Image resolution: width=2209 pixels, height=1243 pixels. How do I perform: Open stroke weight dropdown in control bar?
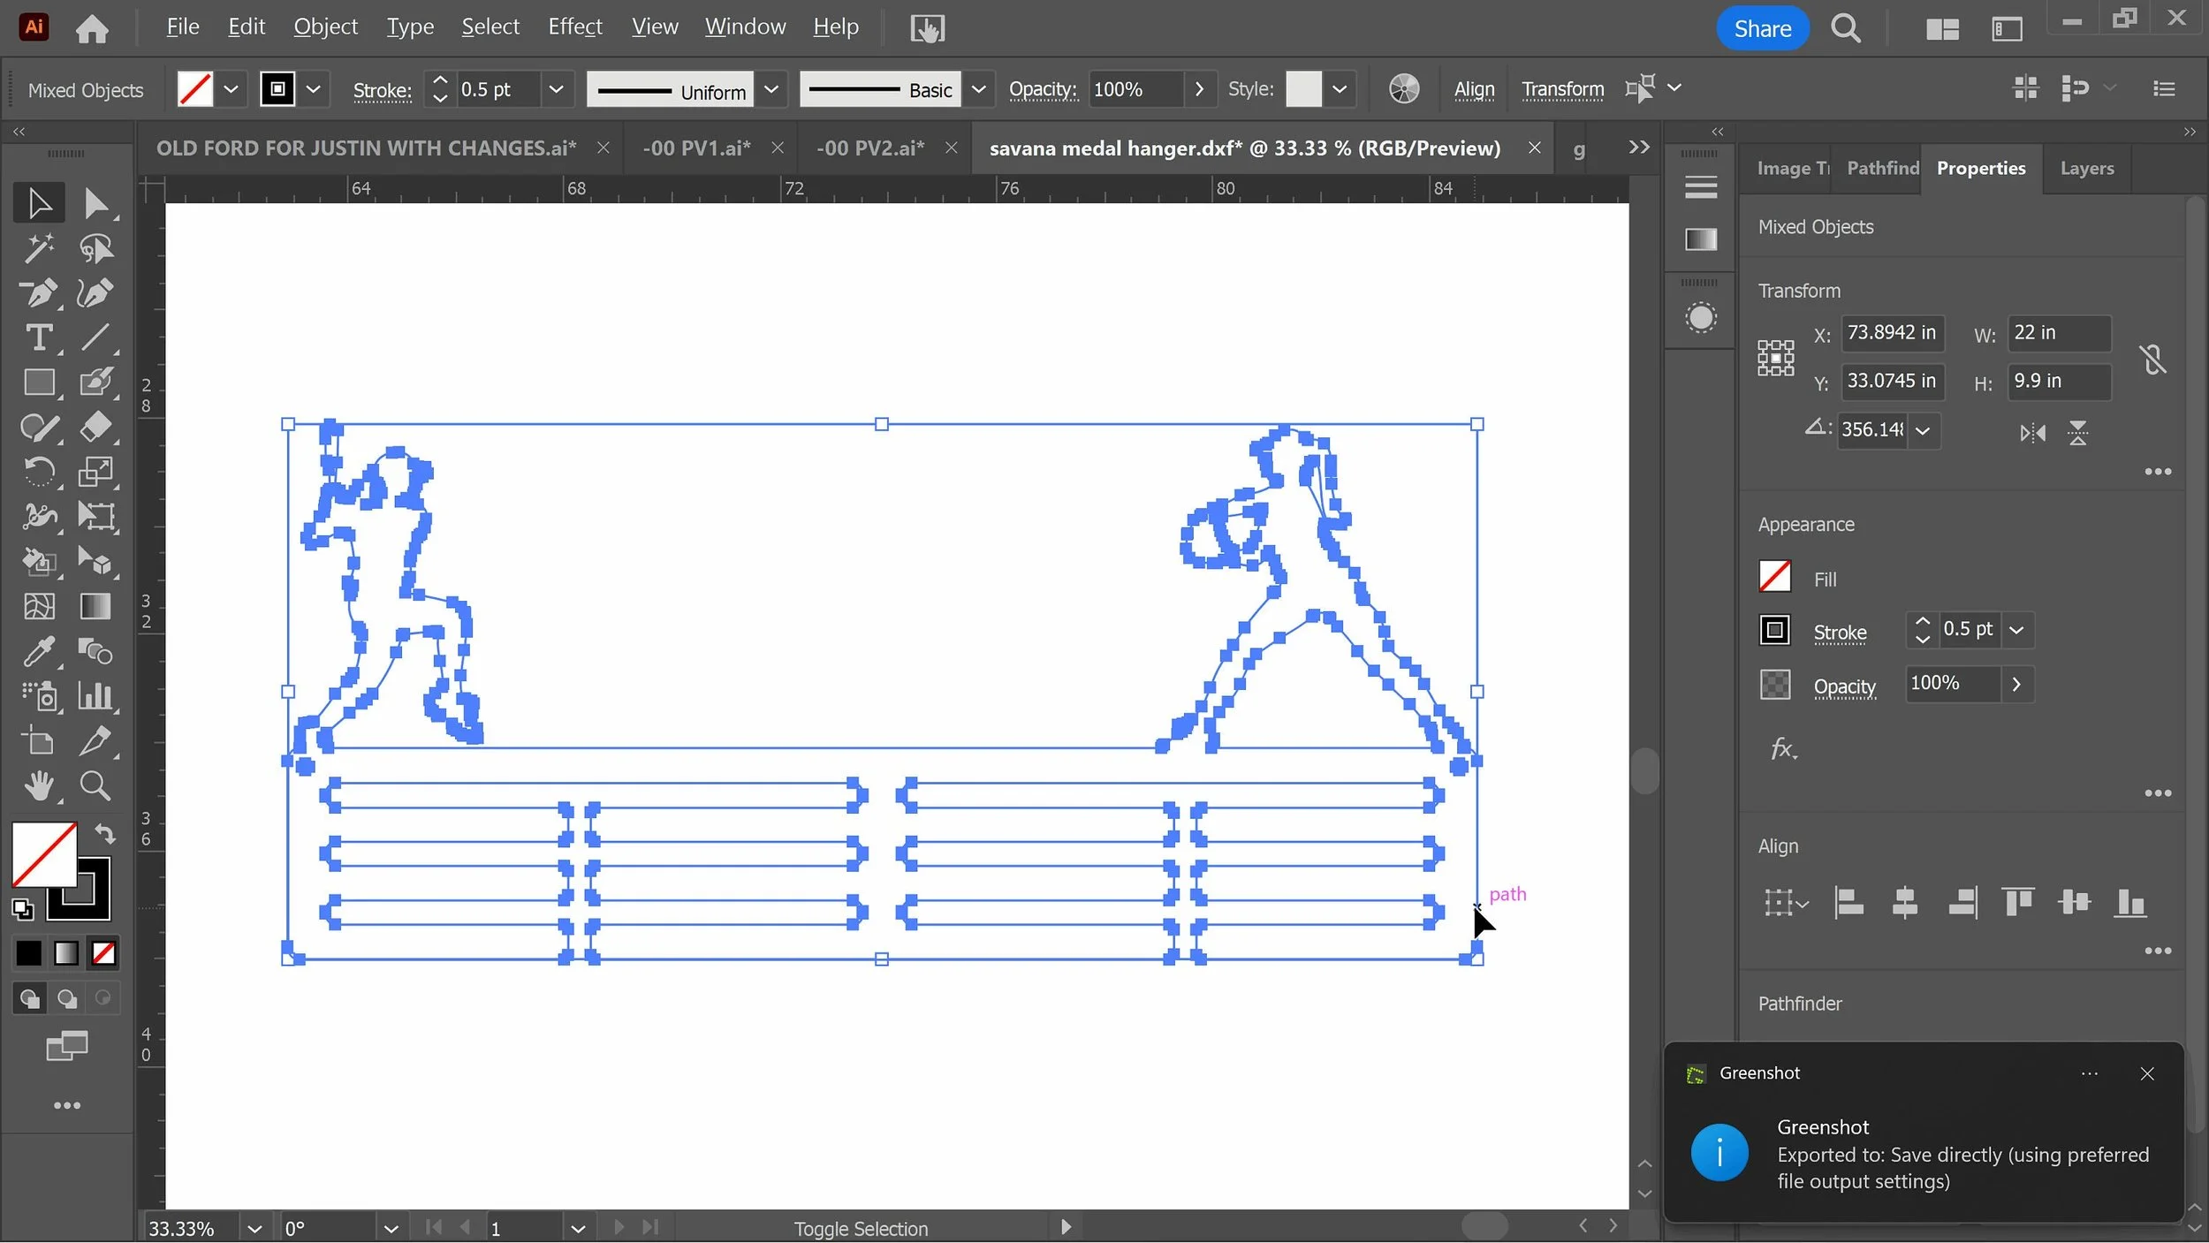(x=556, y=89)
